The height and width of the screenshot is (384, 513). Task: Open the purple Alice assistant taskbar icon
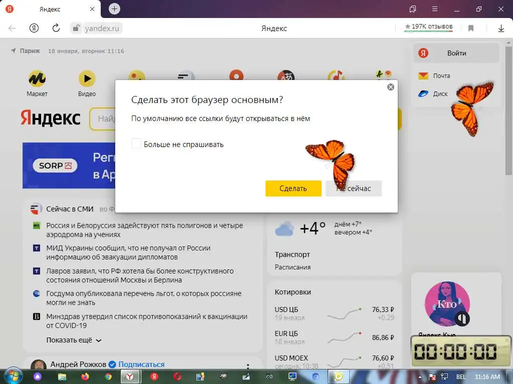(38, 377)
